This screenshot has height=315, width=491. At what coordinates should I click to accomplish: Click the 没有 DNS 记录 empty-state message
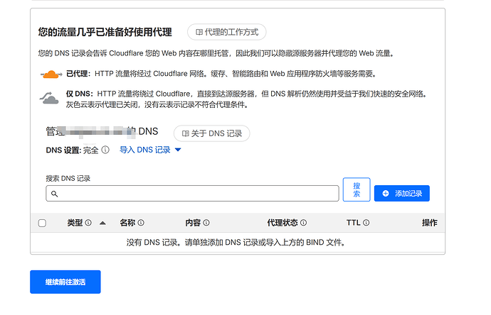pyautogui.click(x=236, y=242)
